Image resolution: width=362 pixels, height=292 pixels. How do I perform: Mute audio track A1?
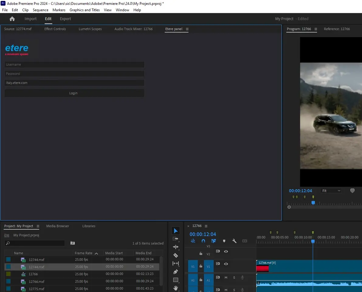coord(226,277)
